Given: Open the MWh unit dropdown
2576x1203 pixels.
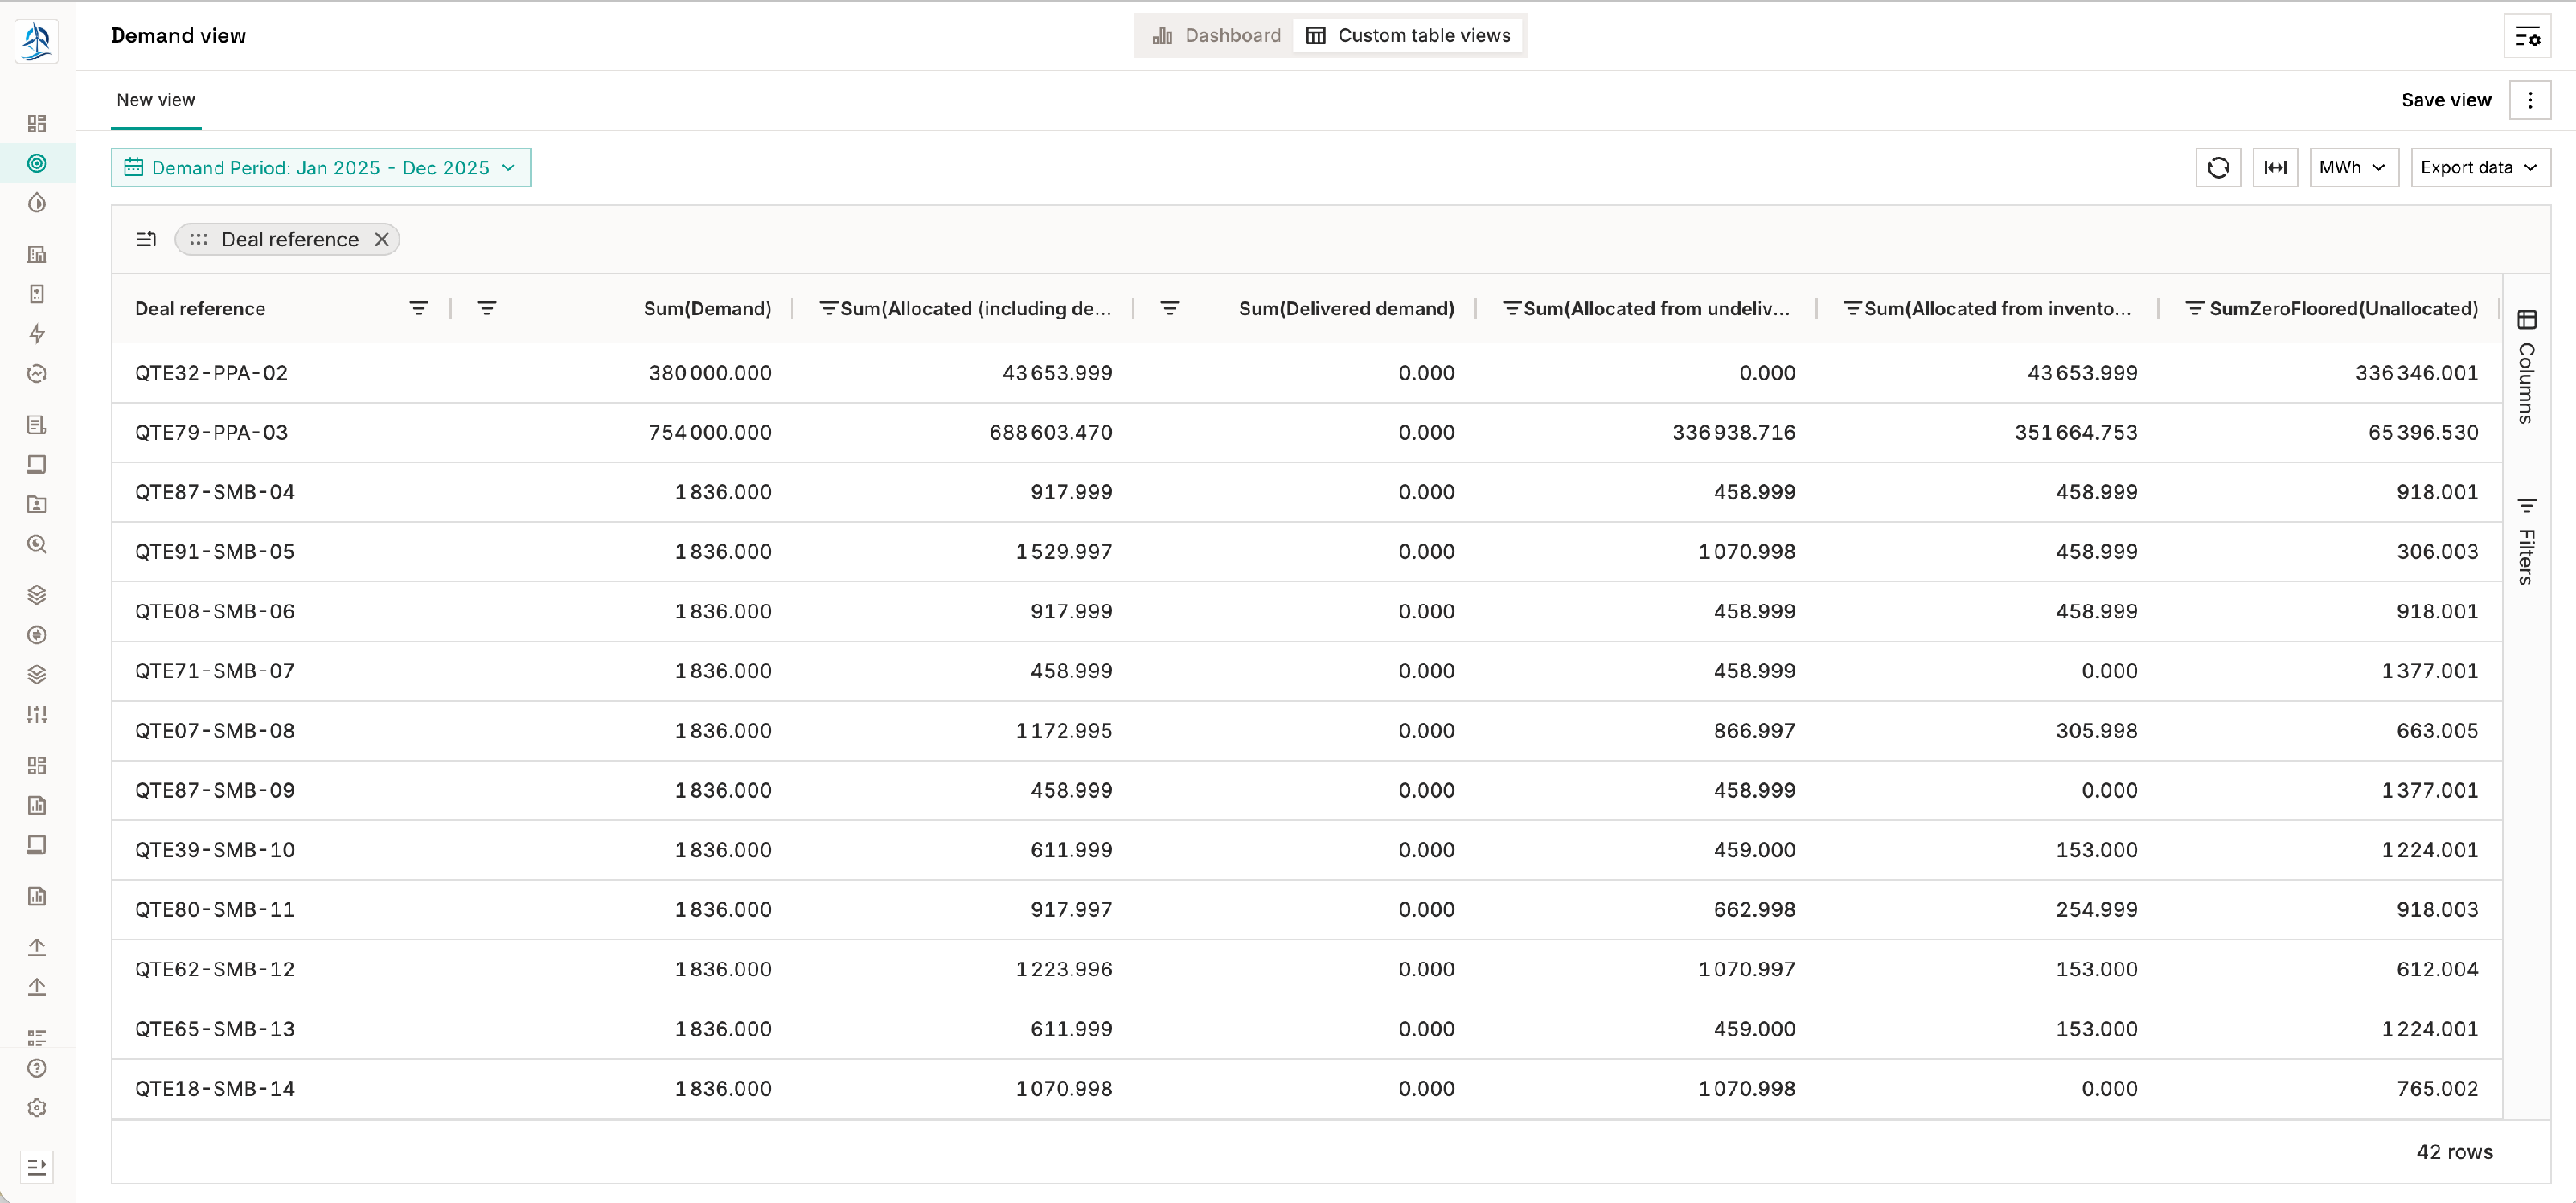Looking at the screenshot, I should (2353, 168).
